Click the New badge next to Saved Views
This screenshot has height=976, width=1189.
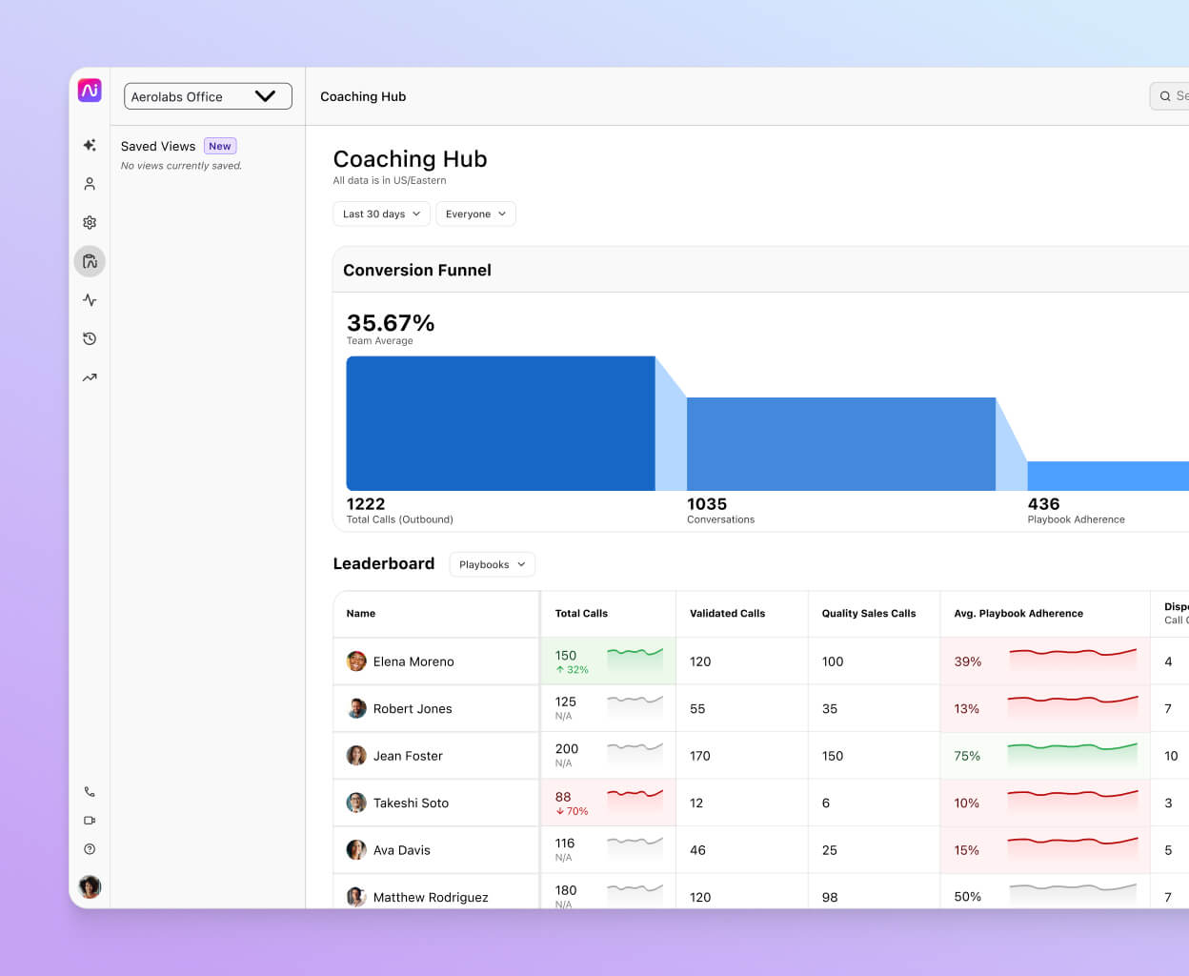220,146
